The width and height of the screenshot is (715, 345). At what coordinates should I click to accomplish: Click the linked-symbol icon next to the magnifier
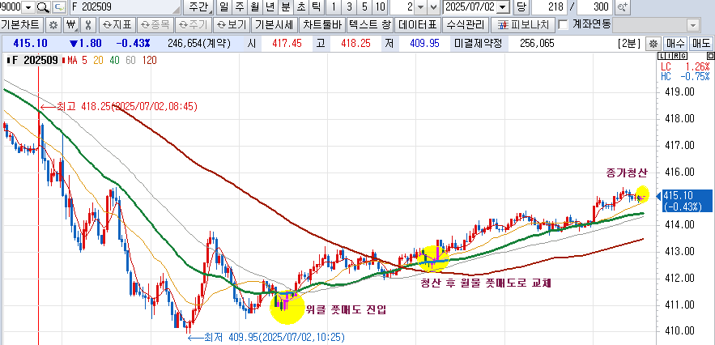[59, 6]
